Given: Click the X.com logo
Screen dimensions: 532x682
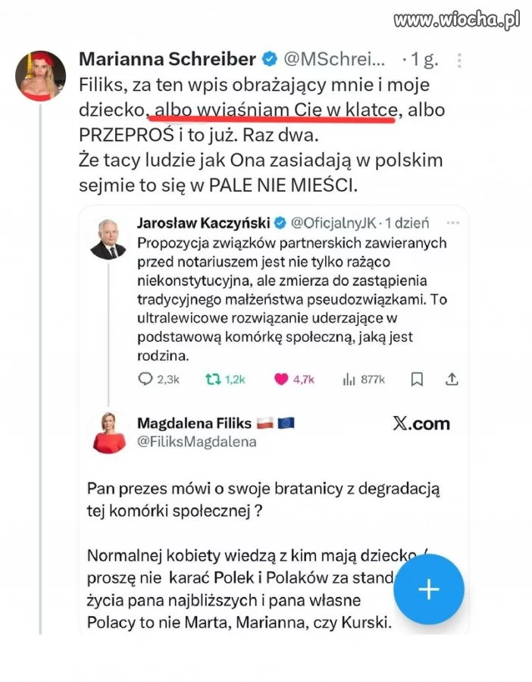Looking at the screenshot, I should point(421,424).
